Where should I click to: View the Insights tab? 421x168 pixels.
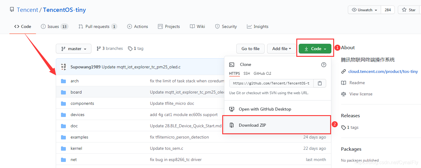(258, 26)
